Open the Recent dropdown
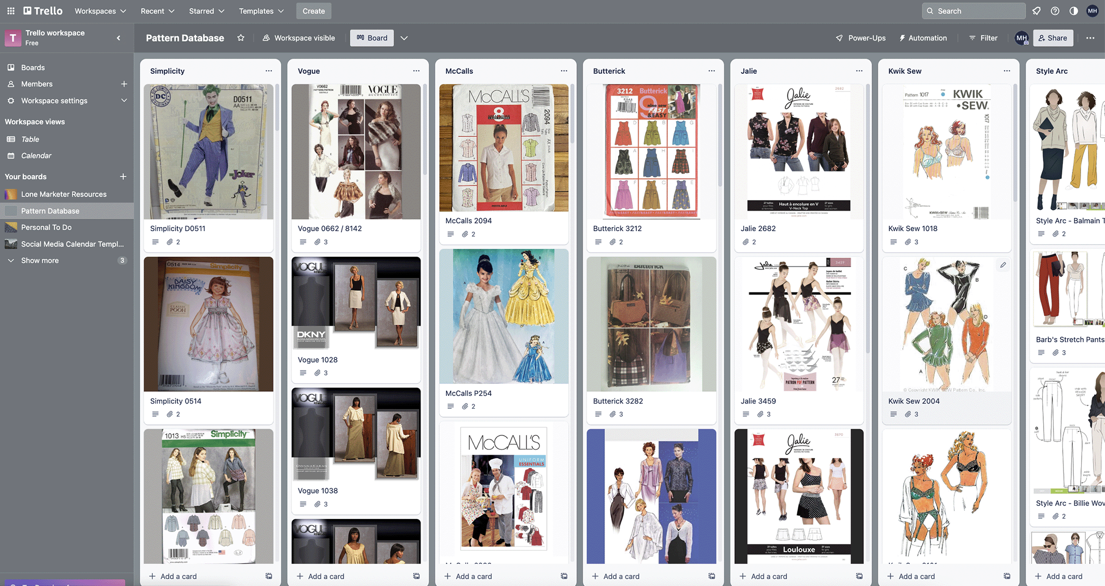This screenshot has height=586, width=1105. coord(157,11)
